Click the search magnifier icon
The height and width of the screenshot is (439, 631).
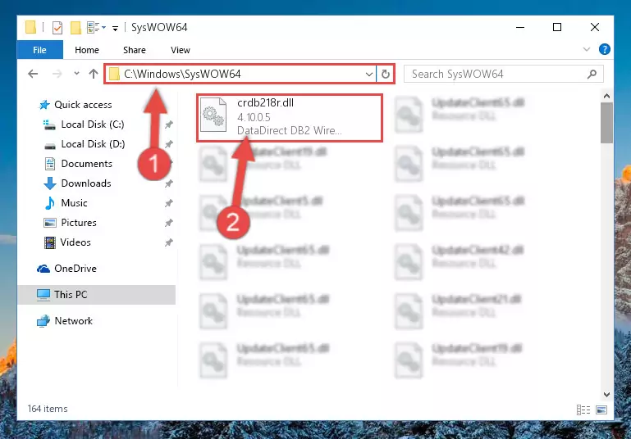point(592,74)
